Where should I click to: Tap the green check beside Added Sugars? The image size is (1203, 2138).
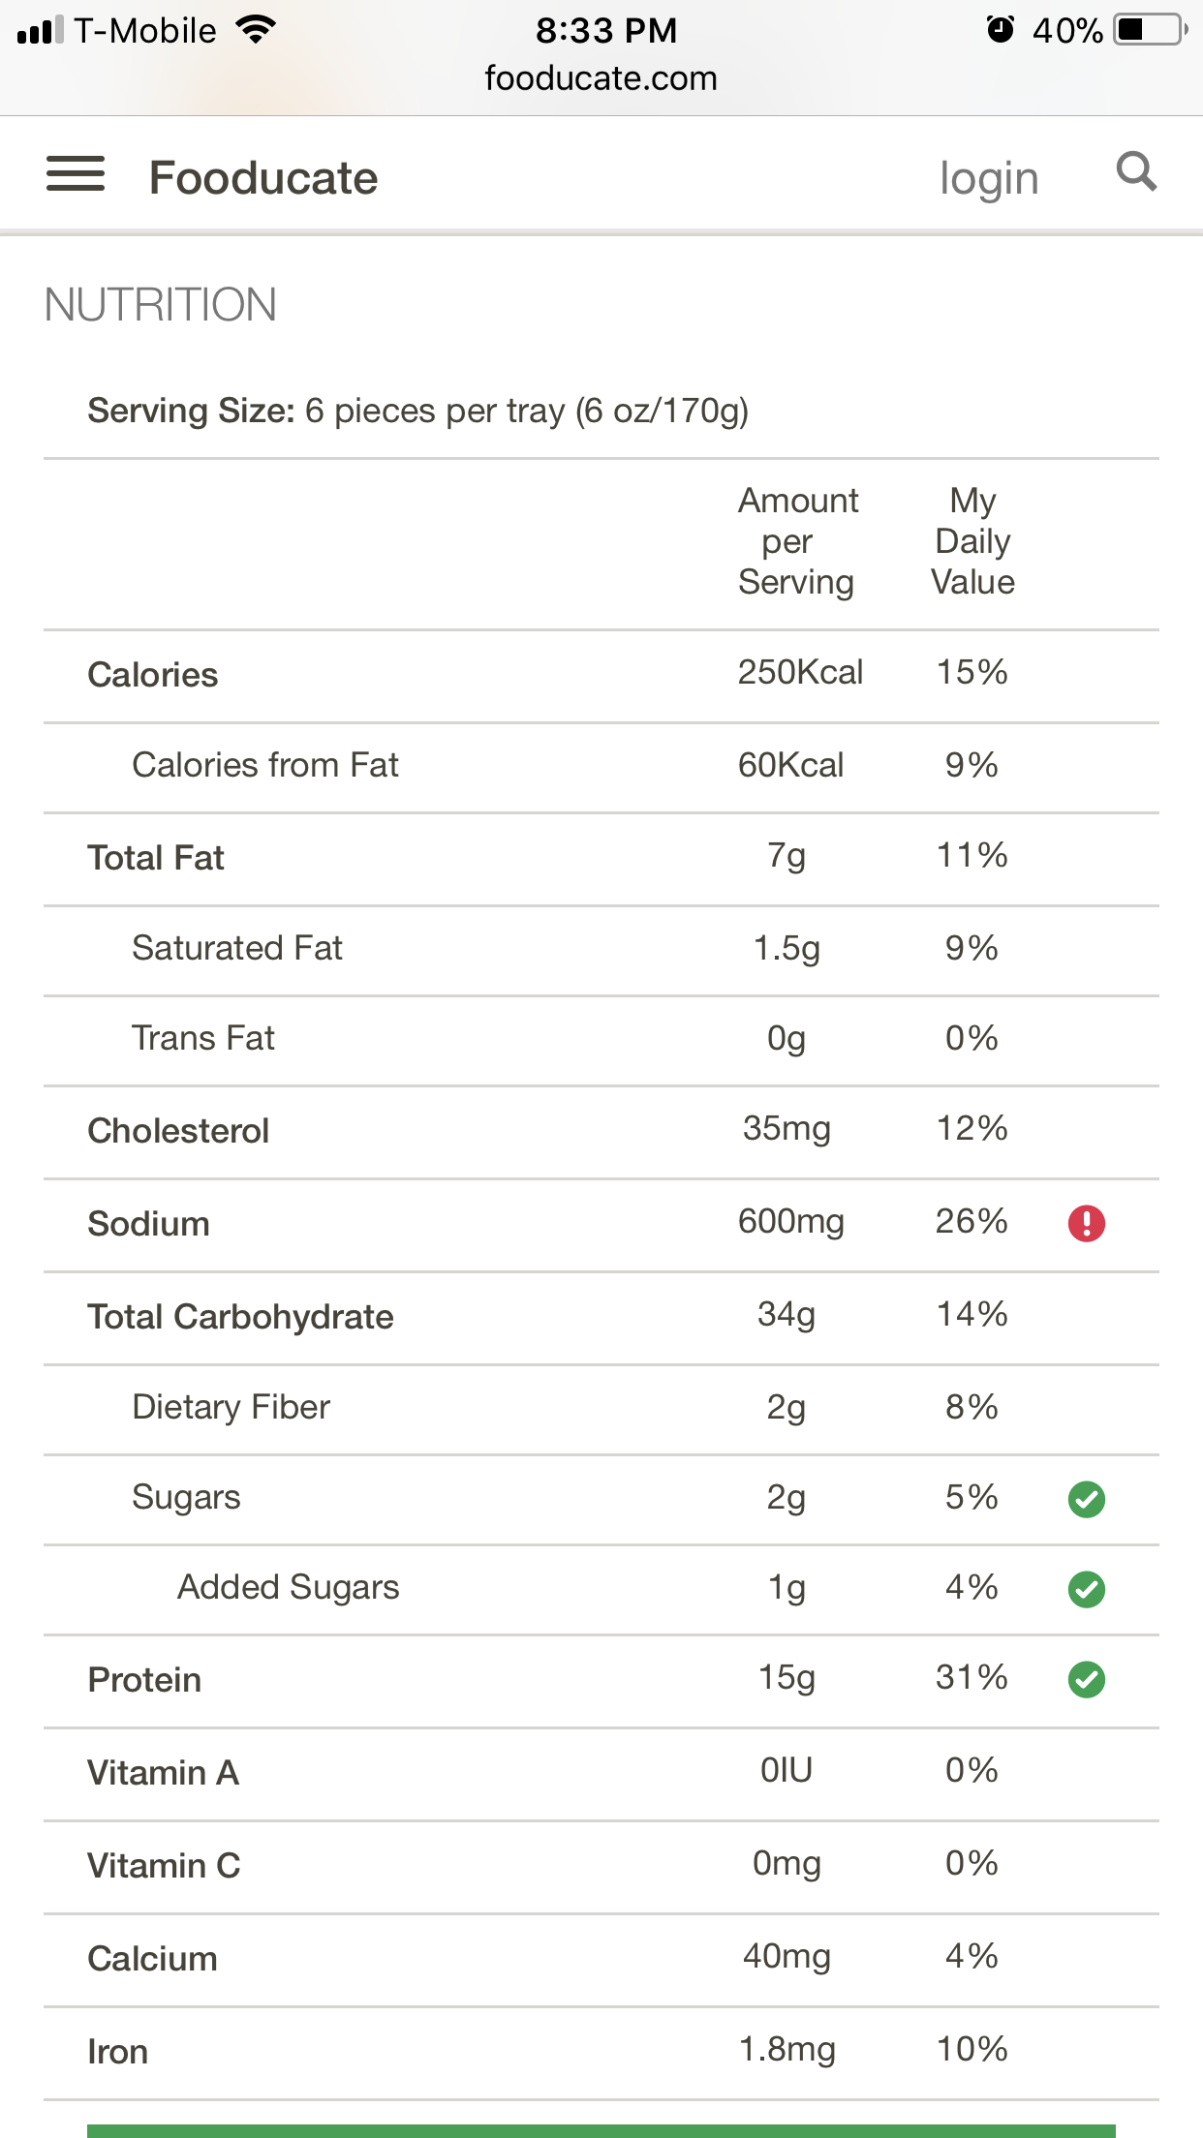(x=1087, y=1589)
